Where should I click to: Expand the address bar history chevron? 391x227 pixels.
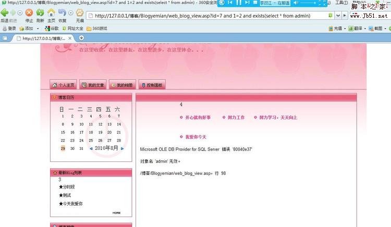[338, 16]
